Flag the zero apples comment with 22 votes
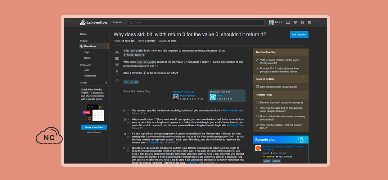 pyautogui.click(x=128, y=123)
